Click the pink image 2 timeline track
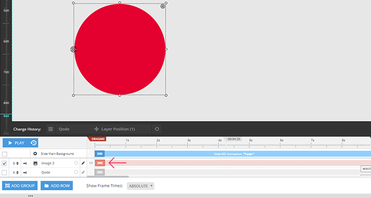Image resolution: width=371 pixels, height=198 pixels. pyautogui.click(x=238, y=163)
